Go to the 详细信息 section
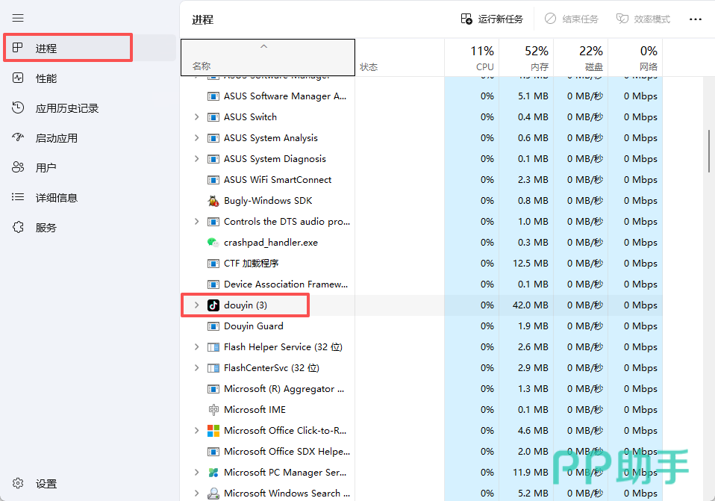This screenshot has width=715, height=501. 56,198
